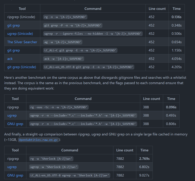The height and width of the screenshot is (181, 195).
Task: Click "git grep" link in the 0.348s row
Action: pos(13,25)
